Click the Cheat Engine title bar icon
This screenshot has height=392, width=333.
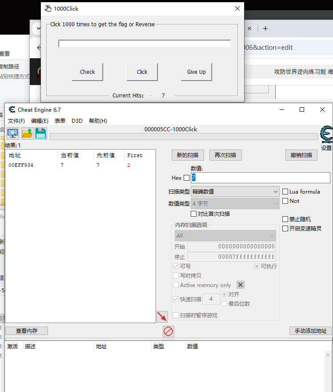12,109
